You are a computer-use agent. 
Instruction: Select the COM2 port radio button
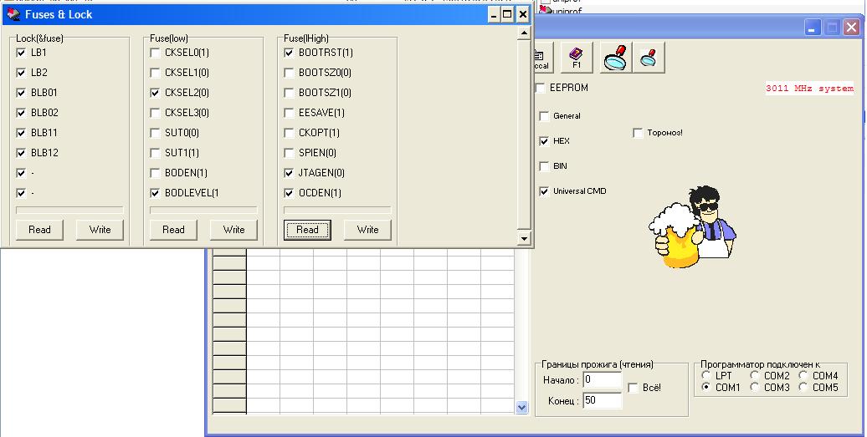[755, 376]
